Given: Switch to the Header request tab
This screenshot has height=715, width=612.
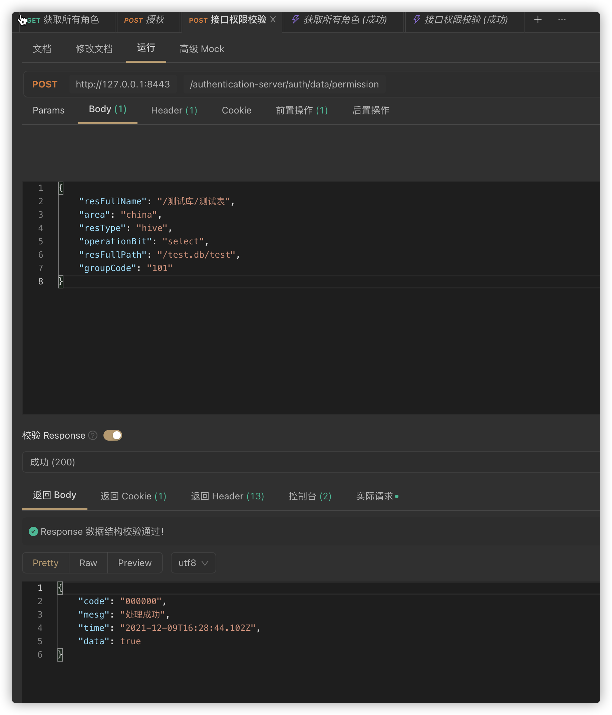Looking at the screenshot, I should tap(174, 110).
